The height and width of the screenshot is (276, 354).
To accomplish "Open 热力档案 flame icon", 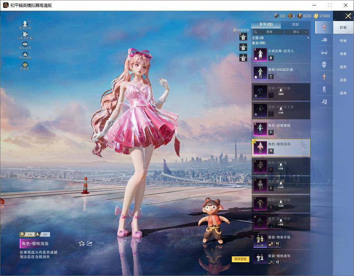I will [25, 56].
